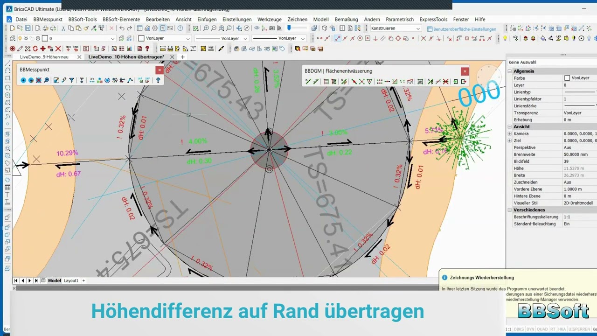Expand the Kamera property row
This screenshot has width=597, height=336.
pos(510,133)
